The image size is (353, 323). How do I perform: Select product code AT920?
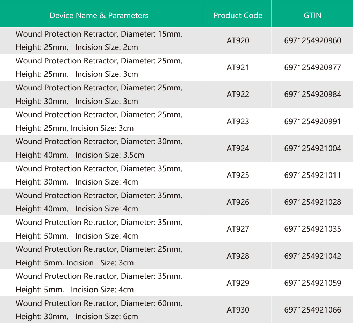point(238,41)
